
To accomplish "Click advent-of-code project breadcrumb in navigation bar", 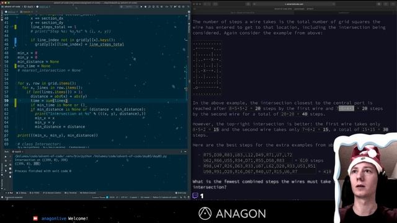I will tap(11, 7).
